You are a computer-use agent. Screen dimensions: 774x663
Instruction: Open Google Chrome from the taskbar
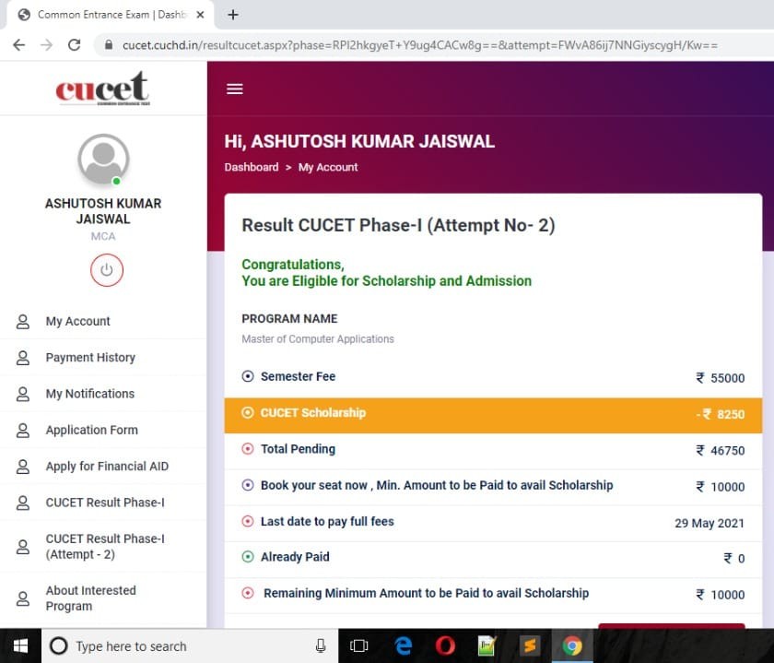point(572,645)
